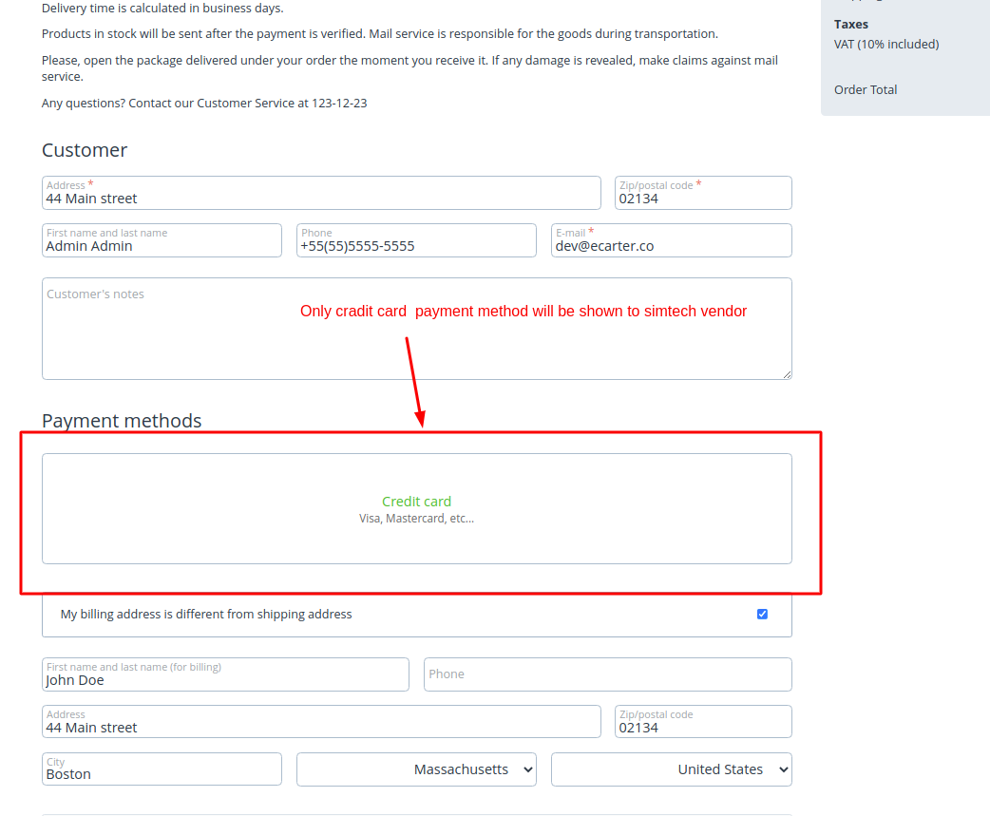Edit the customer Phone field
990x816 pixels.
pos(417,240)
